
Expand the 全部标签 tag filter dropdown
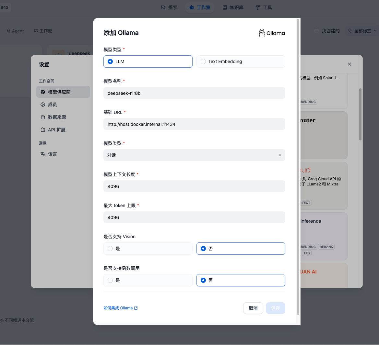[362, 31]
